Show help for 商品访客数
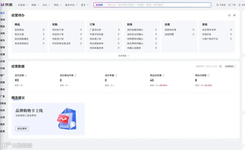This screenshot has width=245, height=150. [x=208, y=75]
